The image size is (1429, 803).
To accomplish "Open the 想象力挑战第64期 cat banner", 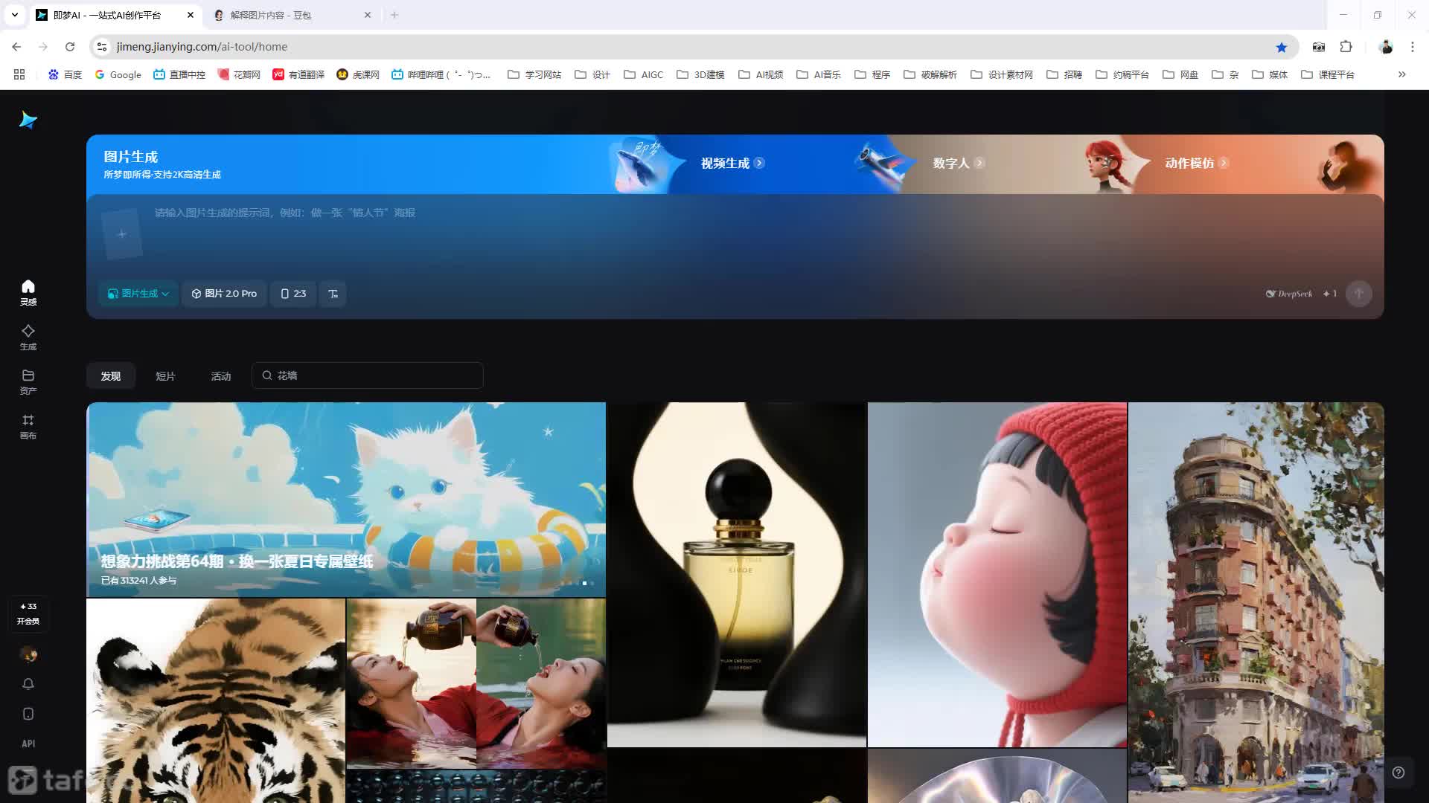I will (346, 500).
